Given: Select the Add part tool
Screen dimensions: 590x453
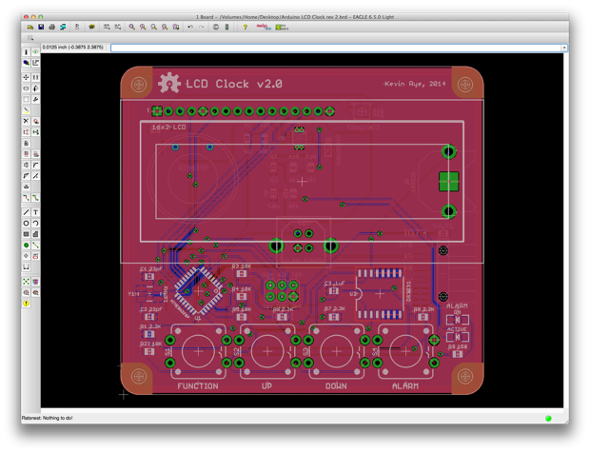Looking at the screenshot, I should click(35, 121).
